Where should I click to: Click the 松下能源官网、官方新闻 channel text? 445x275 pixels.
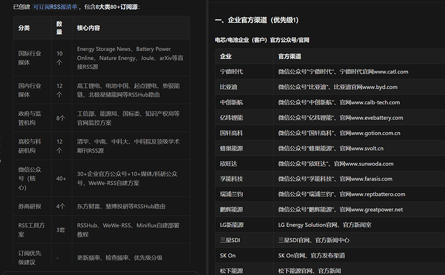pos(310,270)
